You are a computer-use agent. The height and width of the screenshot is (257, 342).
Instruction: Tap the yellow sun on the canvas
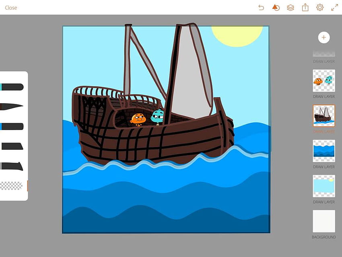pyautogui.click(x=237, y=36)
